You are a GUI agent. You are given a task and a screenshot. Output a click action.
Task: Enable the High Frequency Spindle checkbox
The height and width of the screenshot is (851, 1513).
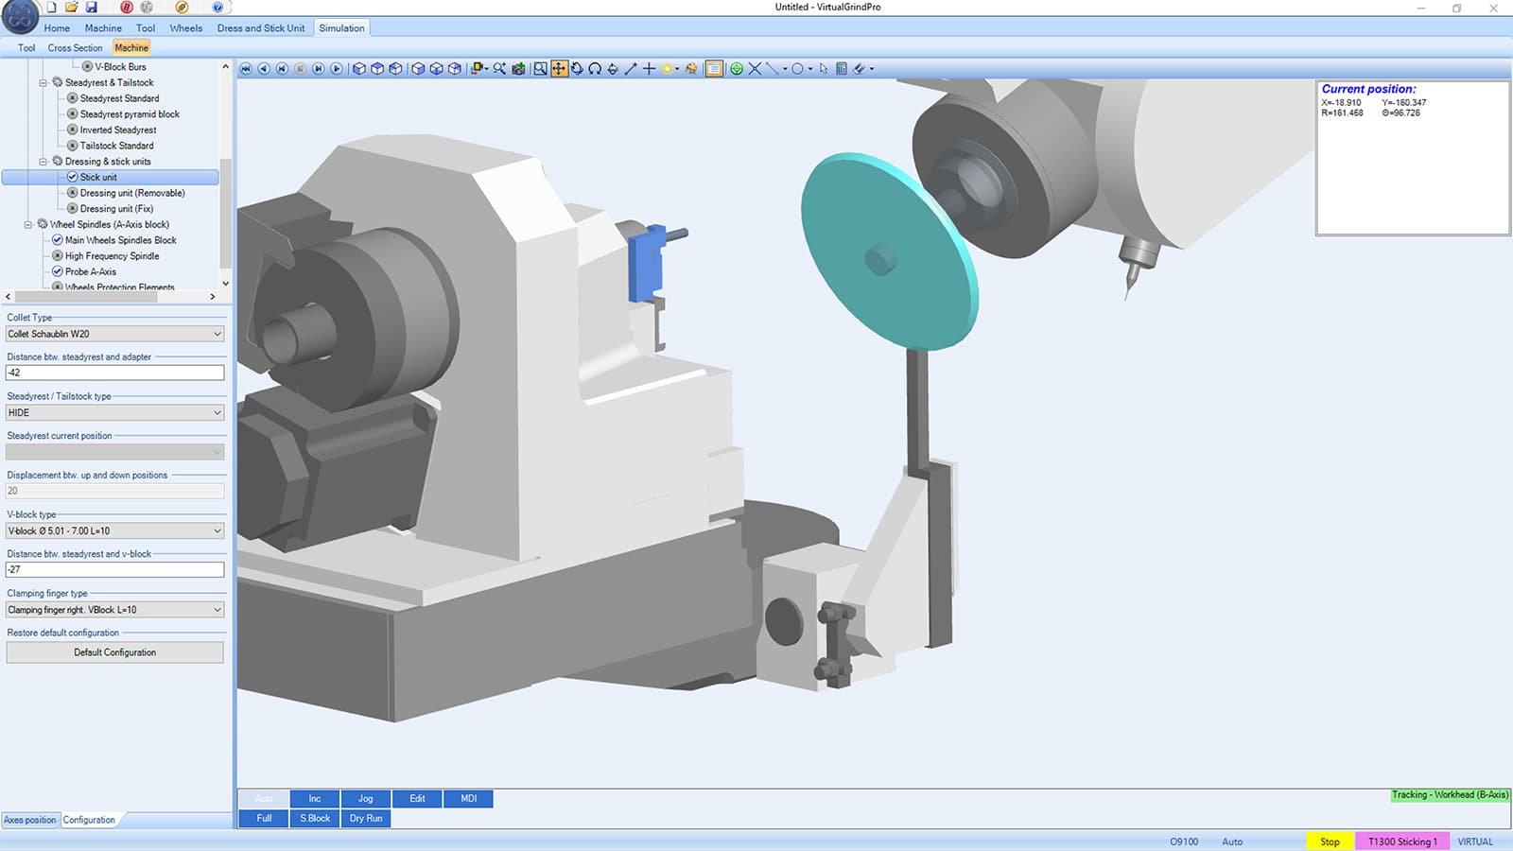pyautogui.click(x=57, y=255)
